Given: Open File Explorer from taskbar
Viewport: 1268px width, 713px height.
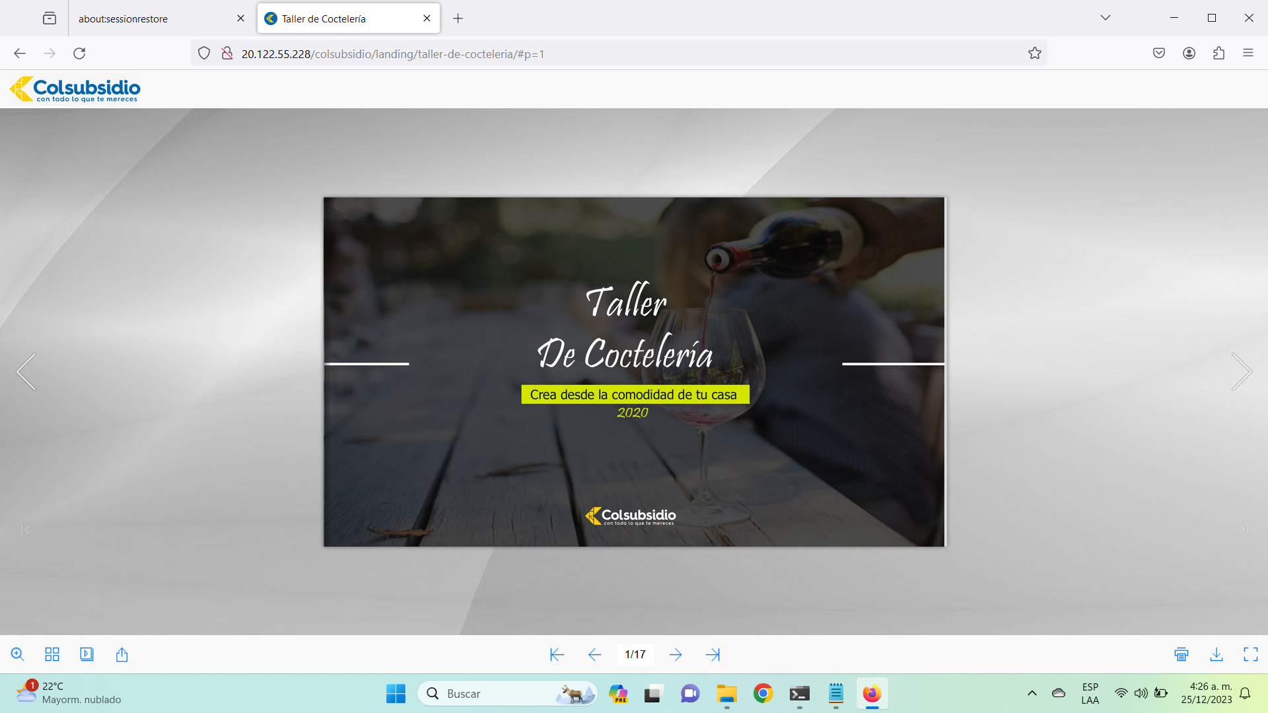Looking at the screenshot, I should [x=726, y=693].
